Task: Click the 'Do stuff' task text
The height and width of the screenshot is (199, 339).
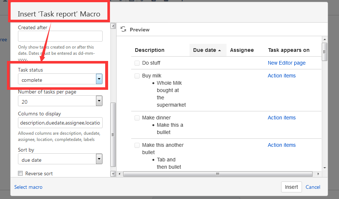Action: [x=151, y=63]
